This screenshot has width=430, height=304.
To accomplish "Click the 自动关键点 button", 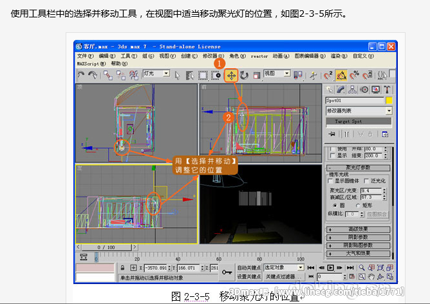I will 248,267.
